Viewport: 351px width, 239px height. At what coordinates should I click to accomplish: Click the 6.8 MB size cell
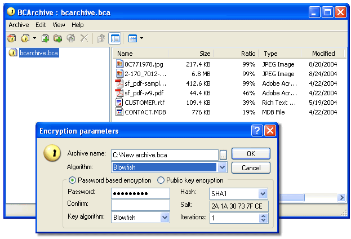coord(201,74)
